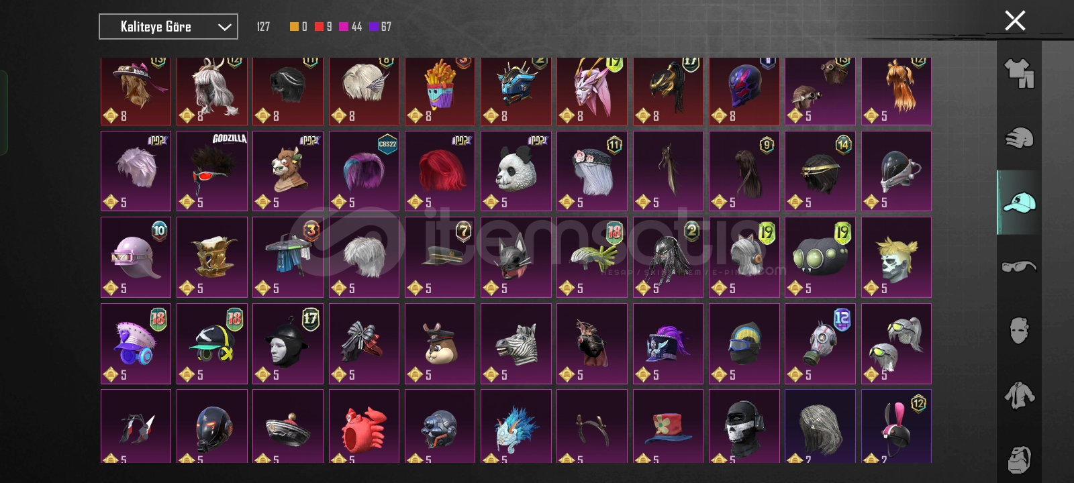This screenshot has height=483, width=1074.
Task: Select the Godzilla spiky hair item
Action: click(212, 171)
